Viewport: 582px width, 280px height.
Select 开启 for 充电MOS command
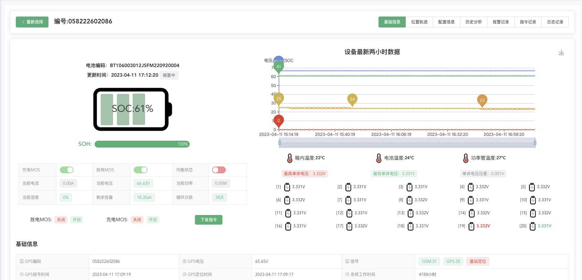[x=153, y=220]
